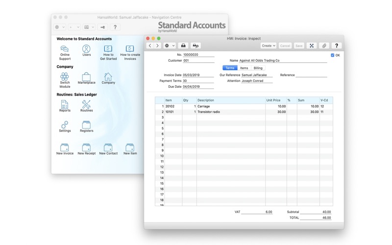Click the Sum column header
The image size is (392, 245).
308,100
